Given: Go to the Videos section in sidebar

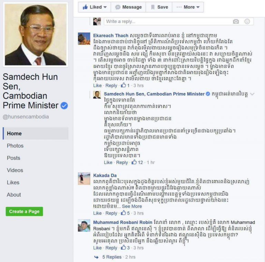Looking at the screenshot, I should coord(15,170).
